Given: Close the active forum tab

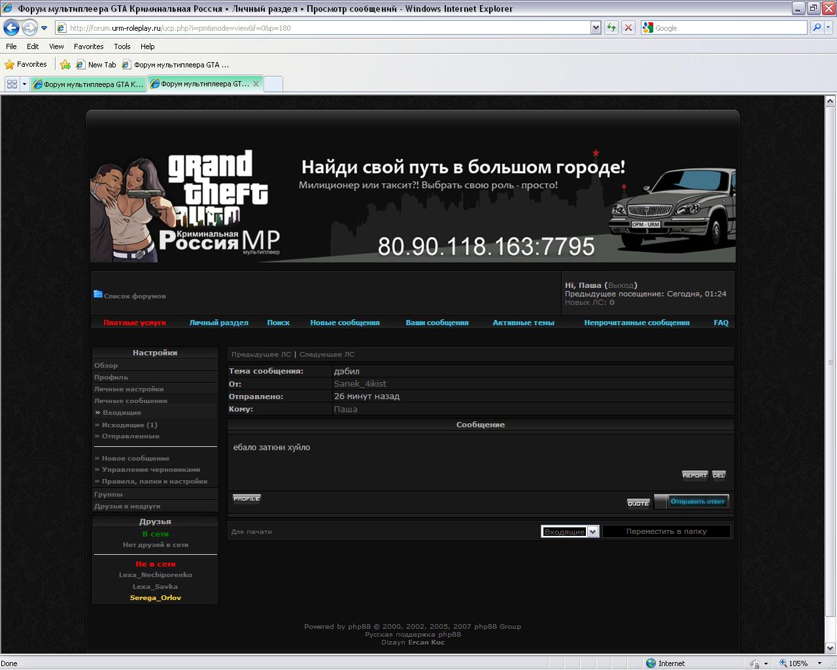Looking at the screenshot, I should (x=256, y=83).
